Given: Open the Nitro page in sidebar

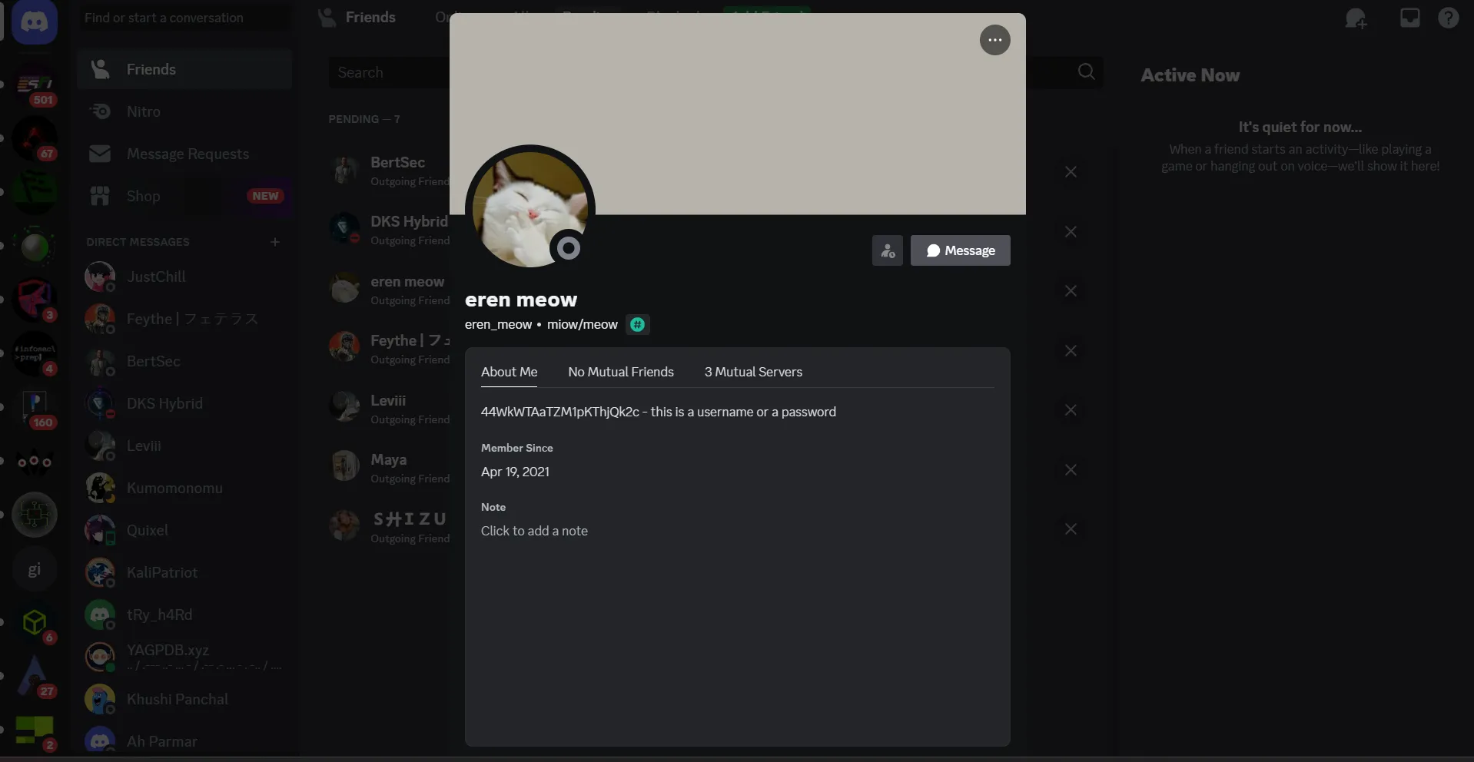Looking at the screenshot, I should point(144,111).
